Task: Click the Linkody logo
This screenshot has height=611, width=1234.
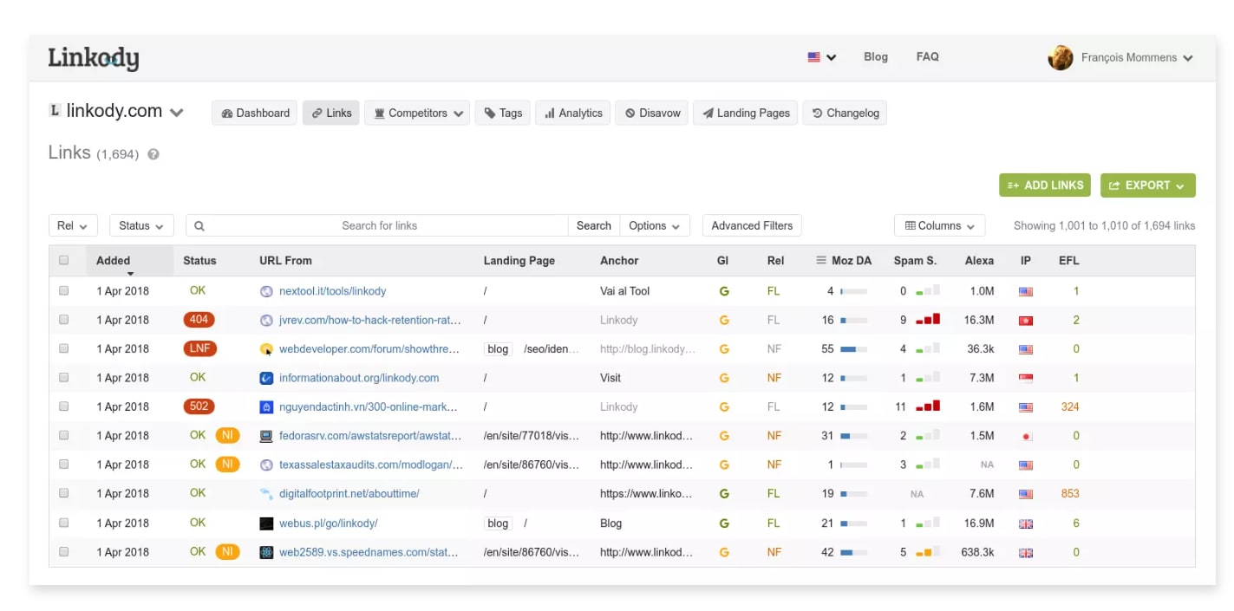Action: [x=93, y=58]
